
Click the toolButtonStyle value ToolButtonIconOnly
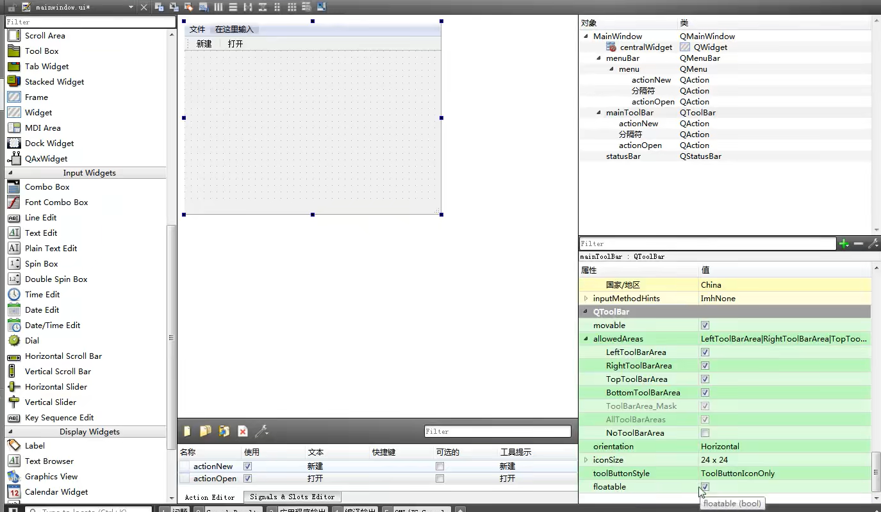click(x=737, y=474)
